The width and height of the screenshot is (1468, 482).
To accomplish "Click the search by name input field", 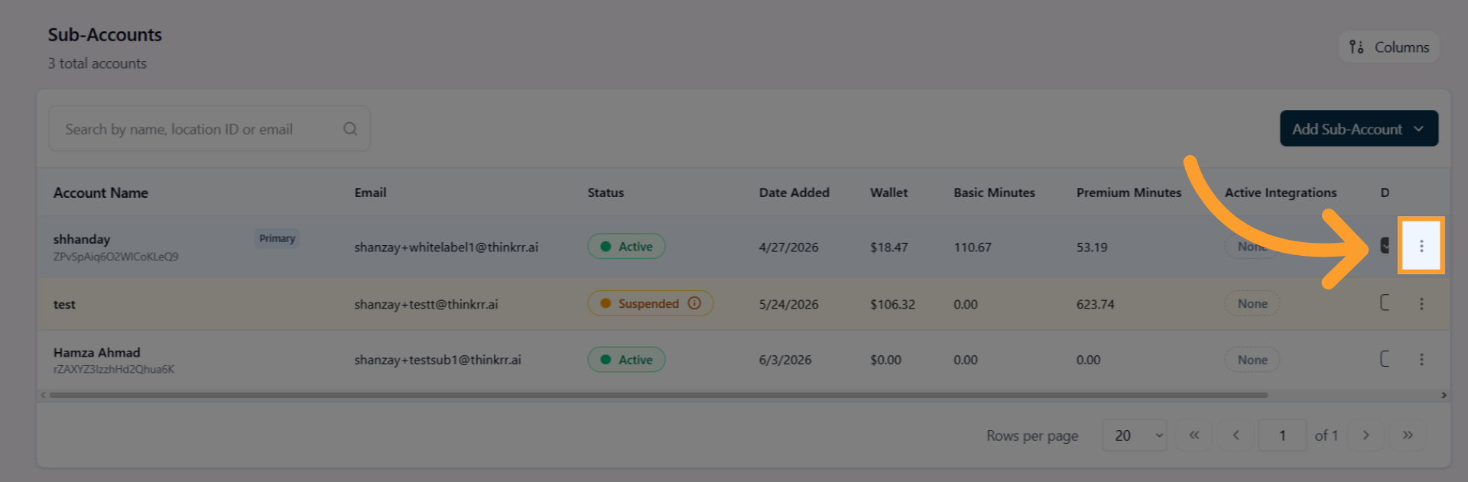I will click(209, 129).
